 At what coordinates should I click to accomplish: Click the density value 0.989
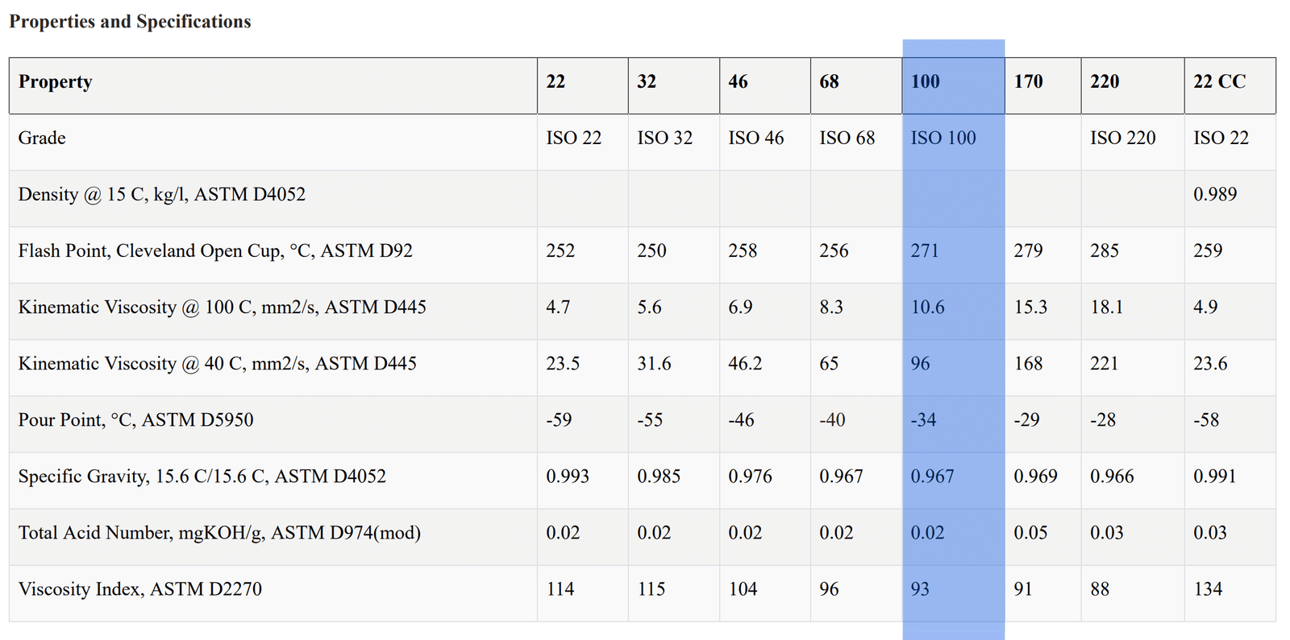tap(1214, 194)
